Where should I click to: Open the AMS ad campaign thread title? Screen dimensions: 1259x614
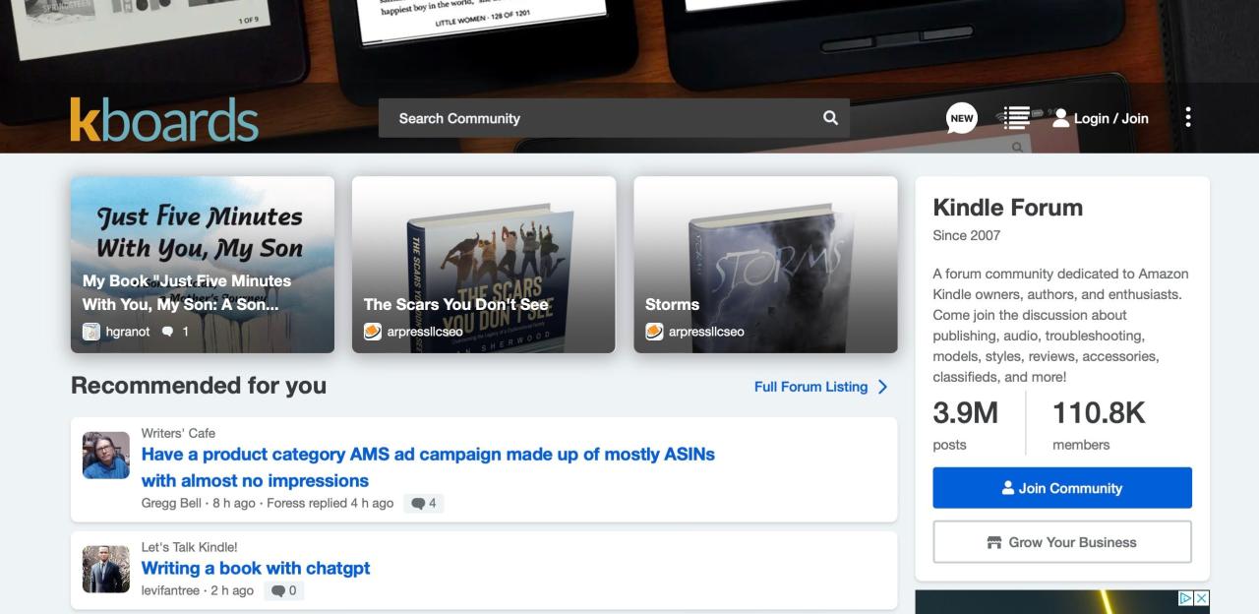(x=428, y=467)
